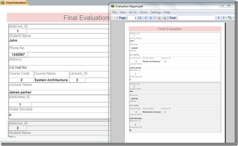This screenshot has width=238, height=146.
Task: Open the Go To menu
Action: [x=133, y=12]
